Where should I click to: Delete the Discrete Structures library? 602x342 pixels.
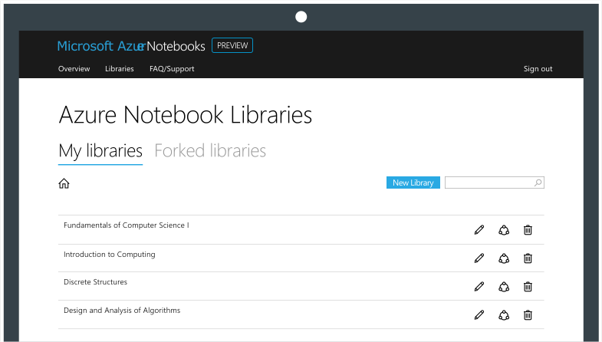pos(528,287)
